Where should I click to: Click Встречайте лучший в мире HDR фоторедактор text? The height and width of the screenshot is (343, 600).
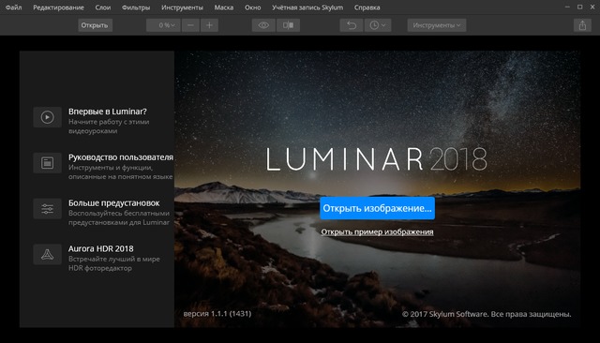point(114,263)
